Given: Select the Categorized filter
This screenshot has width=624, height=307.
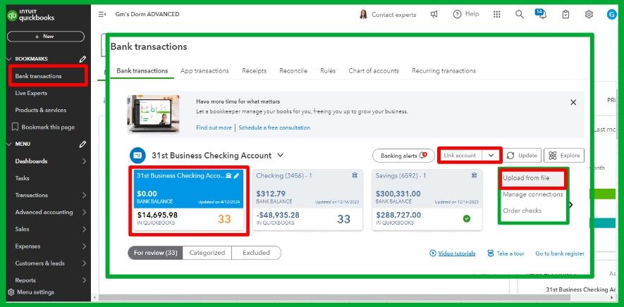Looking at the screenshot, I should tap(207, 253).
